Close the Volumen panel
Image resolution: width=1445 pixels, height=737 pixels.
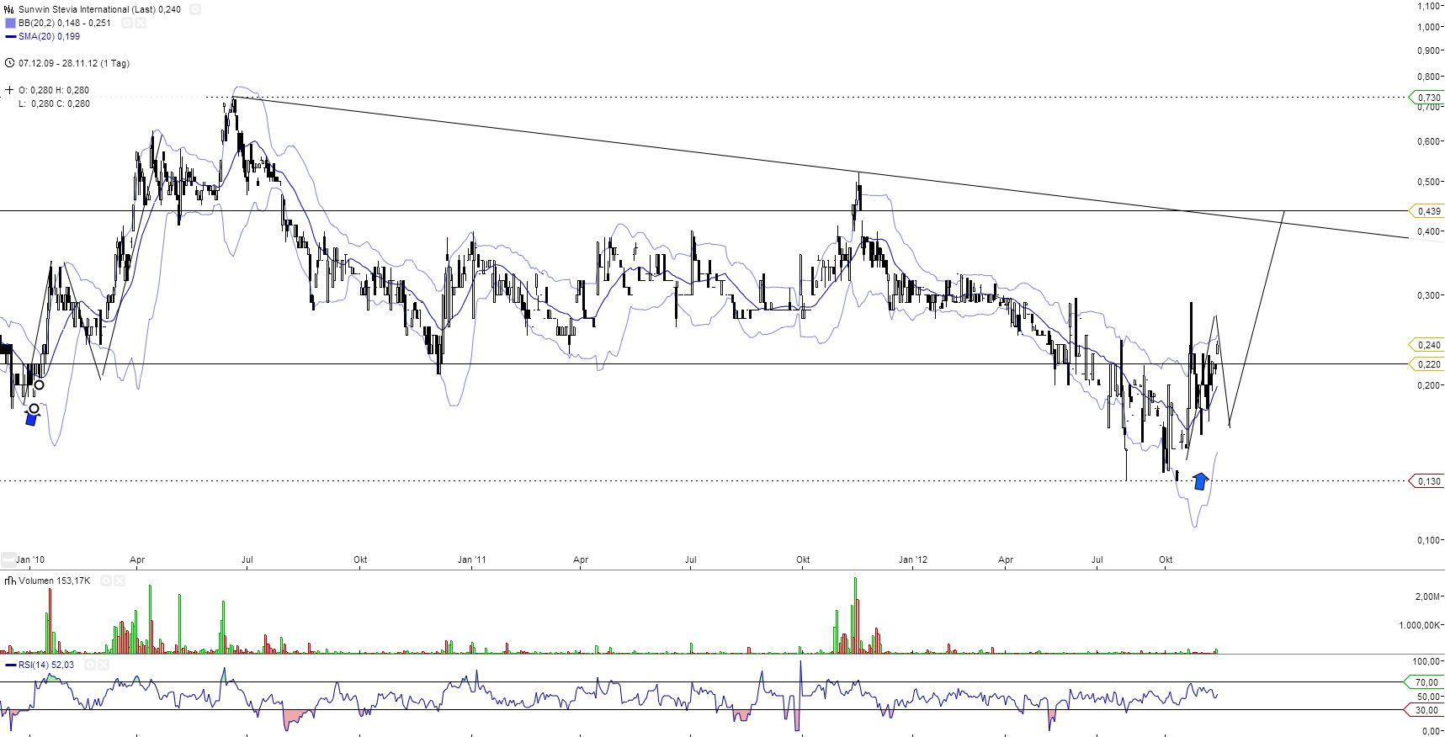tap(119, 581)
